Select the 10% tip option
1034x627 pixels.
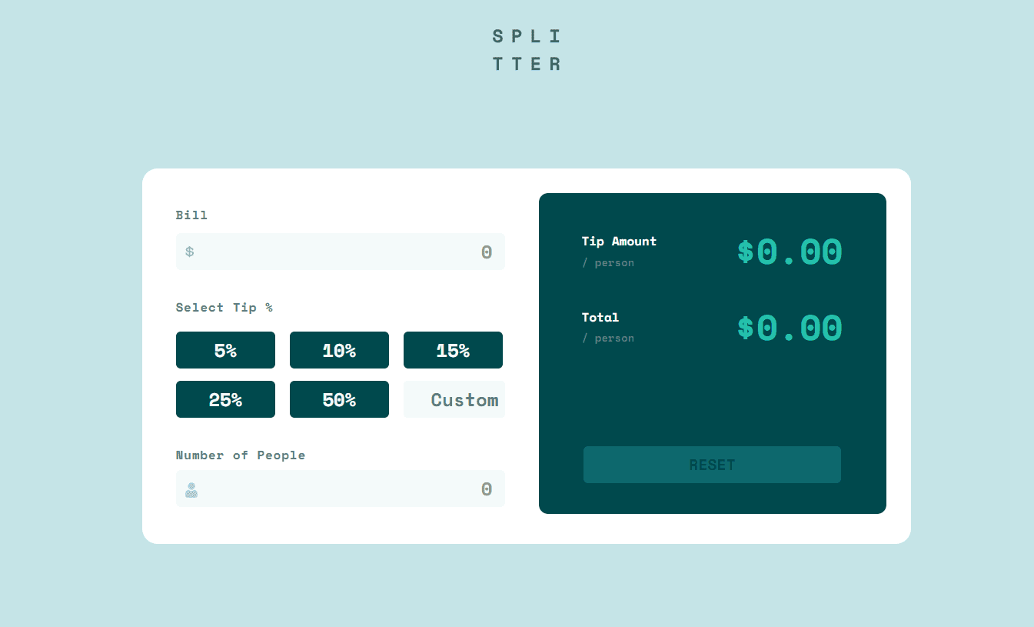339,350
